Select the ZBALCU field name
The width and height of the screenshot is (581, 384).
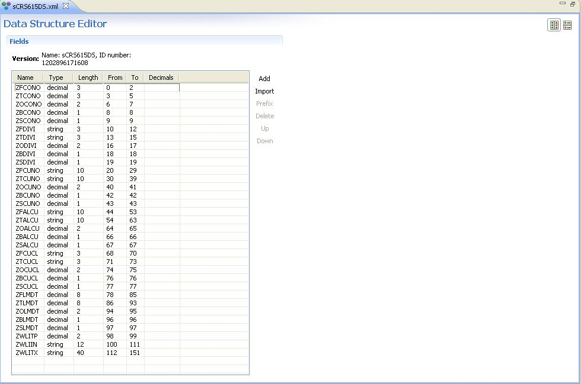27,237
